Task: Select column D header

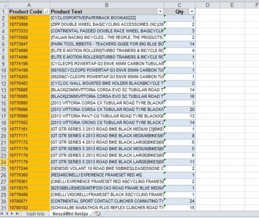Action: point(208,5)
